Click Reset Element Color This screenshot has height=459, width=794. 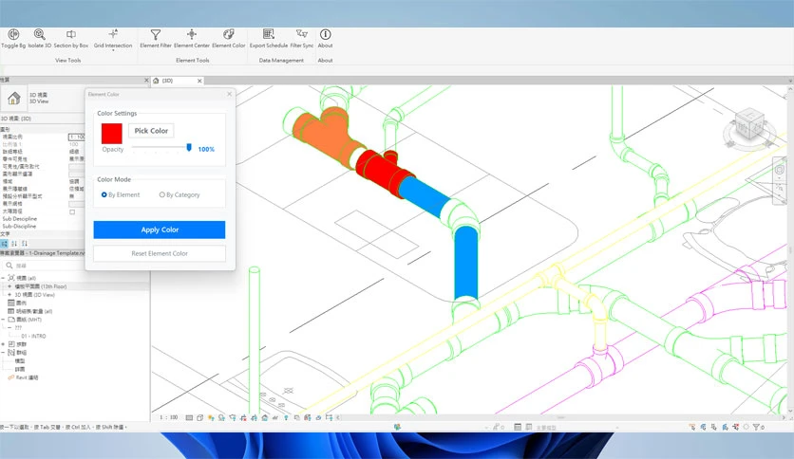(160, 253)
